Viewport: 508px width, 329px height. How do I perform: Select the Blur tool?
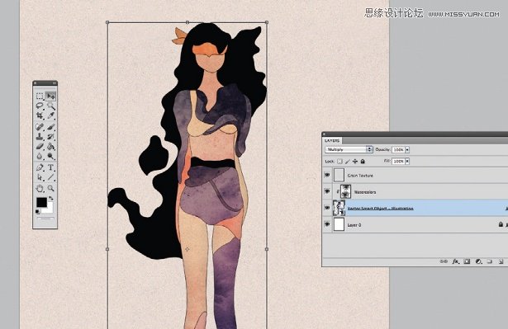point(40,156)
